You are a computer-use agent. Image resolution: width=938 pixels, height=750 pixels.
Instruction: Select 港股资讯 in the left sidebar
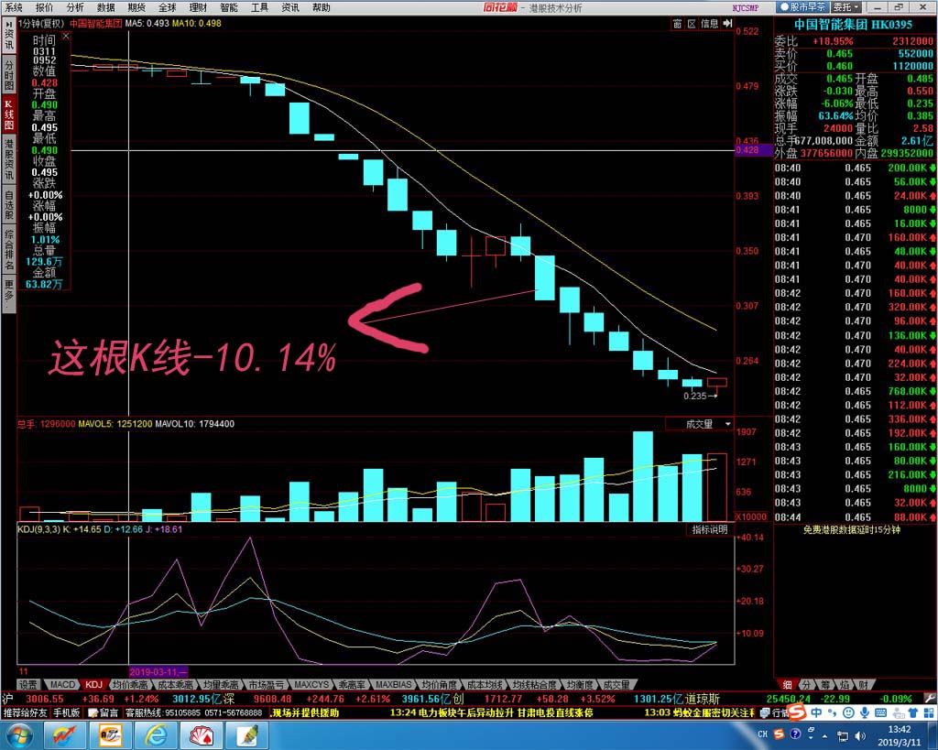[8, 159]
